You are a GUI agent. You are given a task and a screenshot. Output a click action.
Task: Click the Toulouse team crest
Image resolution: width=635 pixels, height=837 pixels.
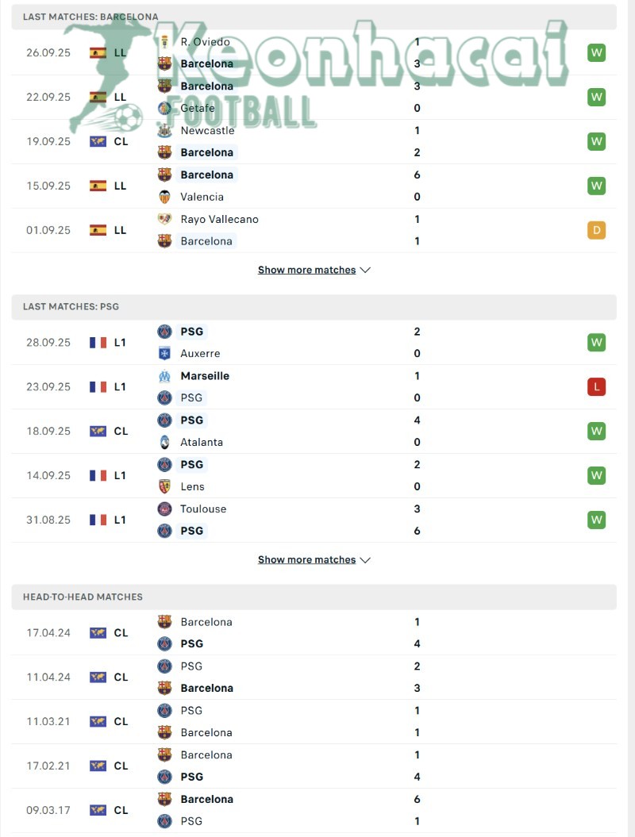(164, 509)
